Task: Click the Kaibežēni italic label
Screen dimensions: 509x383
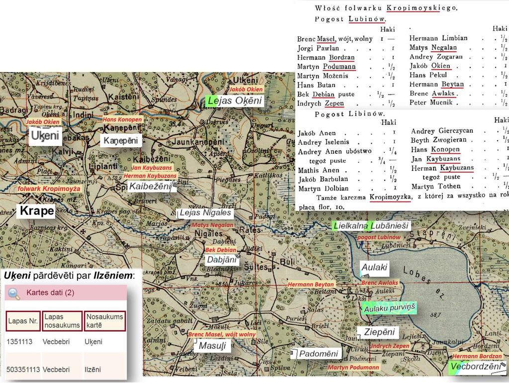Action: pyautogui.click(x=151, y=186)
